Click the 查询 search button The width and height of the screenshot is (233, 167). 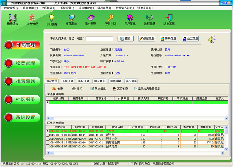(125, 39)
